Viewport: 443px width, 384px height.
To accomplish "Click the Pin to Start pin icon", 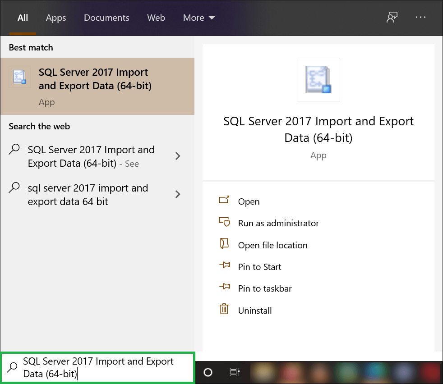I will pos(225,265).
